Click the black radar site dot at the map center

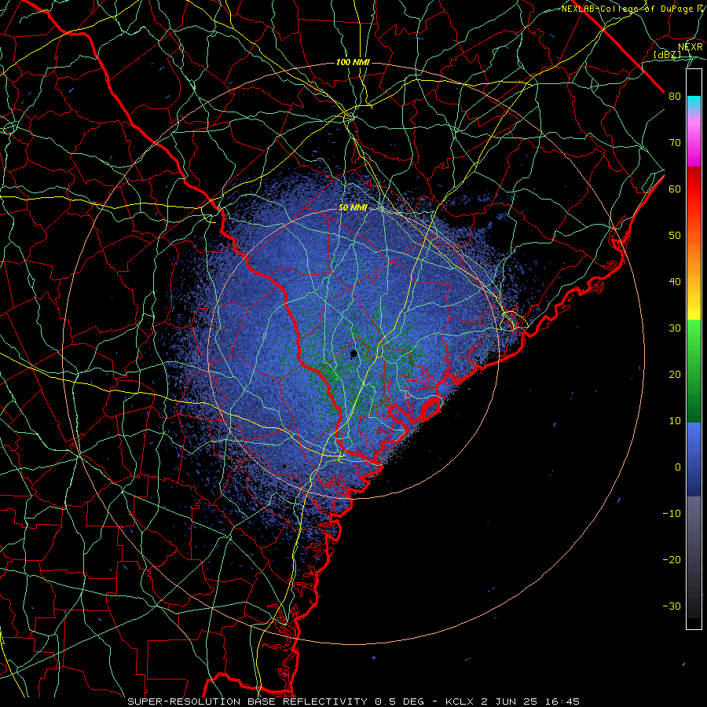(353, 353)
